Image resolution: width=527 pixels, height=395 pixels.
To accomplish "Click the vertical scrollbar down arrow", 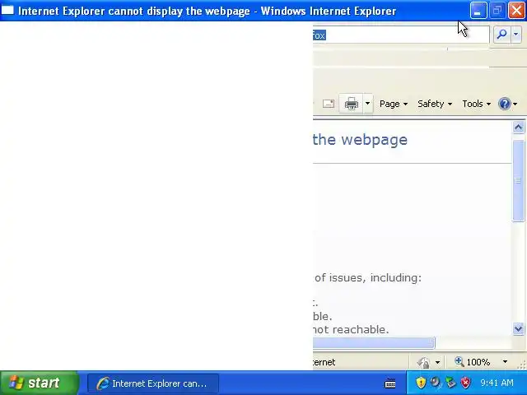I will pyautogui.click(x=518, y=329).
